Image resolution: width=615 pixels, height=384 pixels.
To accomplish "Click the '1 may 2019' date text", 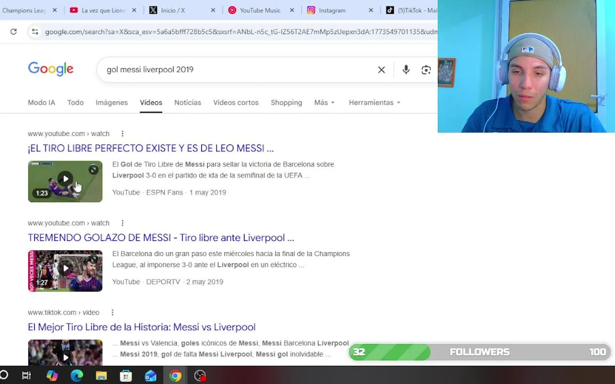I will (x=208, y=193).
